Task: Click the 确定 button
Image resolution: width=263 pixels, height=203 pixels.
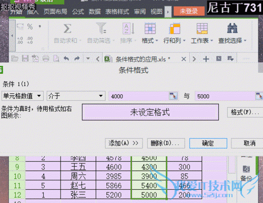Action: click(x=208, y=143)
